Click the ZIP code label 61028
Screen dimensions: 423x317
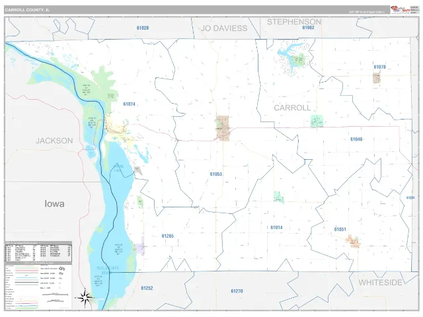(x=143, y=28)
